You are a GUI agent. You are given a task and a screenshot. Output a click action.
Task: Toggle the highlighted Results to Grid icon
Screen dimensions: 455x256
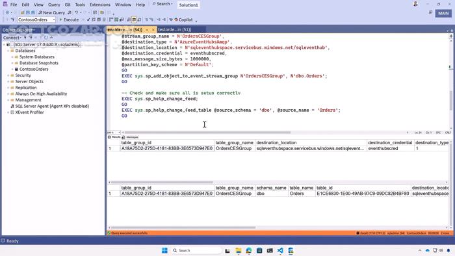(134, 19)
